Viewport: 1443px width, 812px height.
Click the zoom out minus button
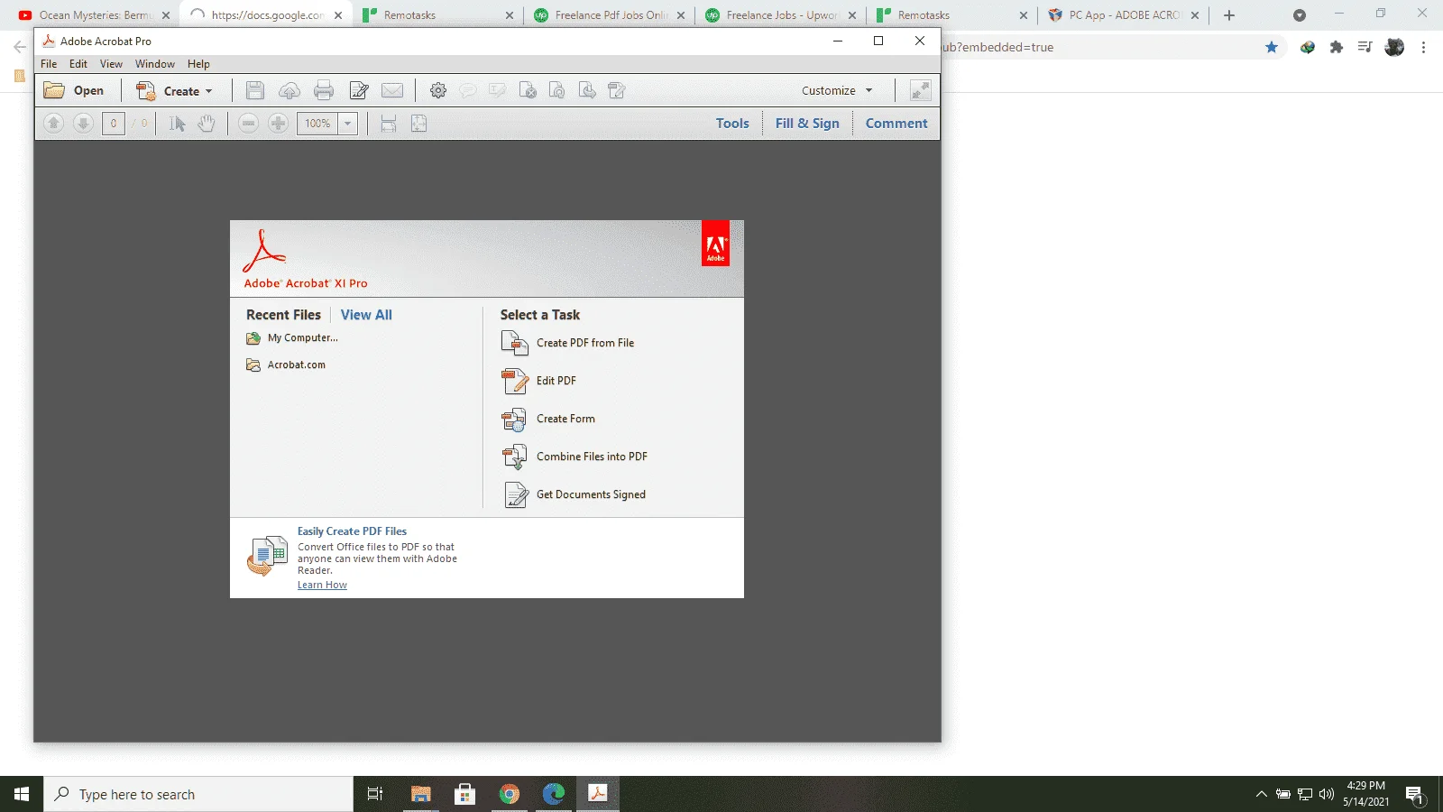coord(249,124)
